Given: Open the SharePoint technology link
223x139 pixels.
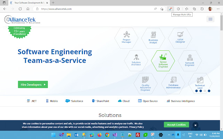Looking at the screenshot, I should pyautogui.click(x=100, y=101).
